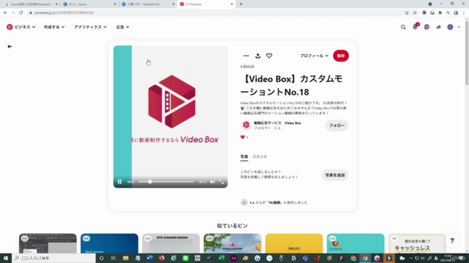Open the Windows Start menu
The width and height of the screenshot is (469, 263).
pos(6,258)
